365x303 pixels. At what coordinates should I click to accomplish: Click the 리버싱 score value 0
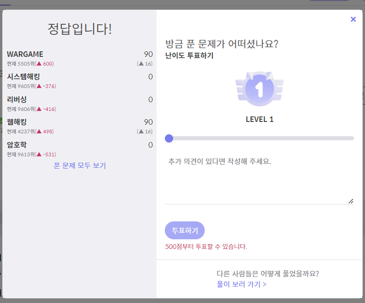(x=151, y=99)
